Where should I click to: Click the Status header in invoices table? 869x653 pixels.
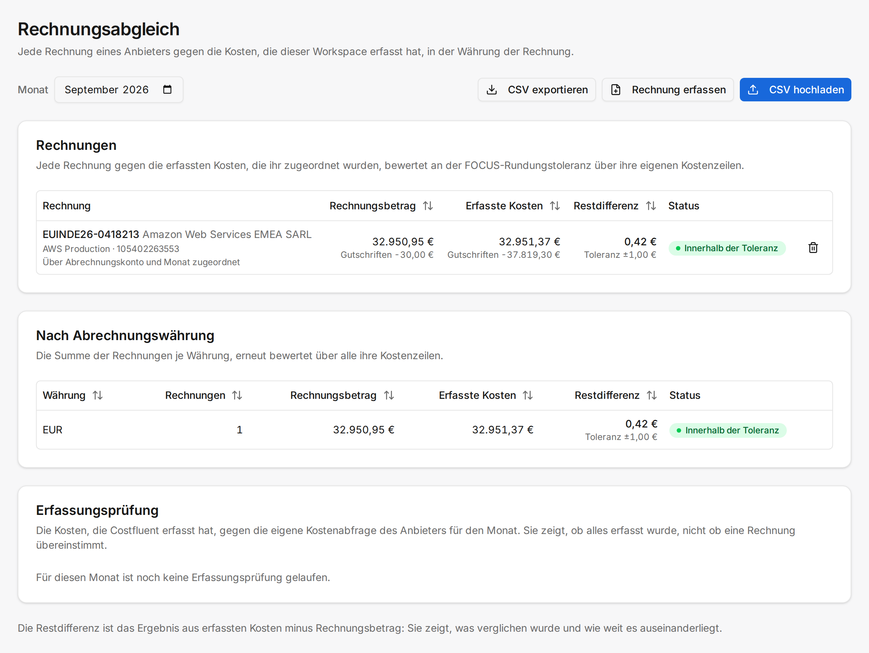click(684, 206)
